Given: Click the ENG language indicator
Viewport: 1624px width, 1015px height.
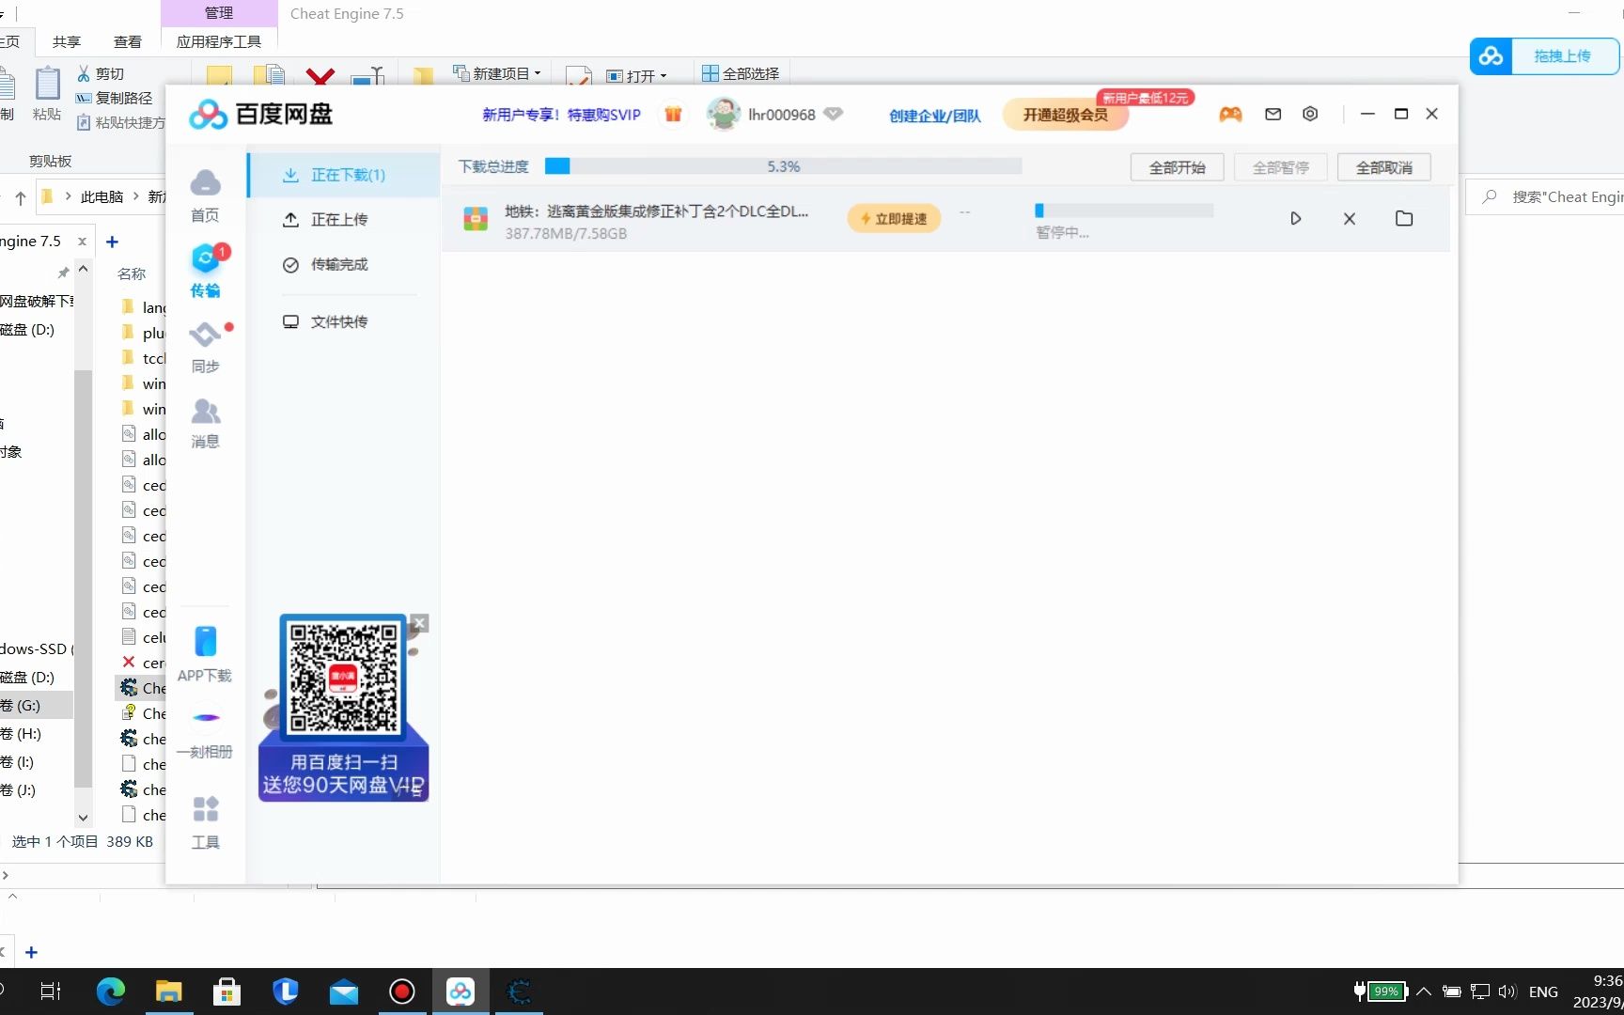Looking at the screenshot, I should 1543,992.
